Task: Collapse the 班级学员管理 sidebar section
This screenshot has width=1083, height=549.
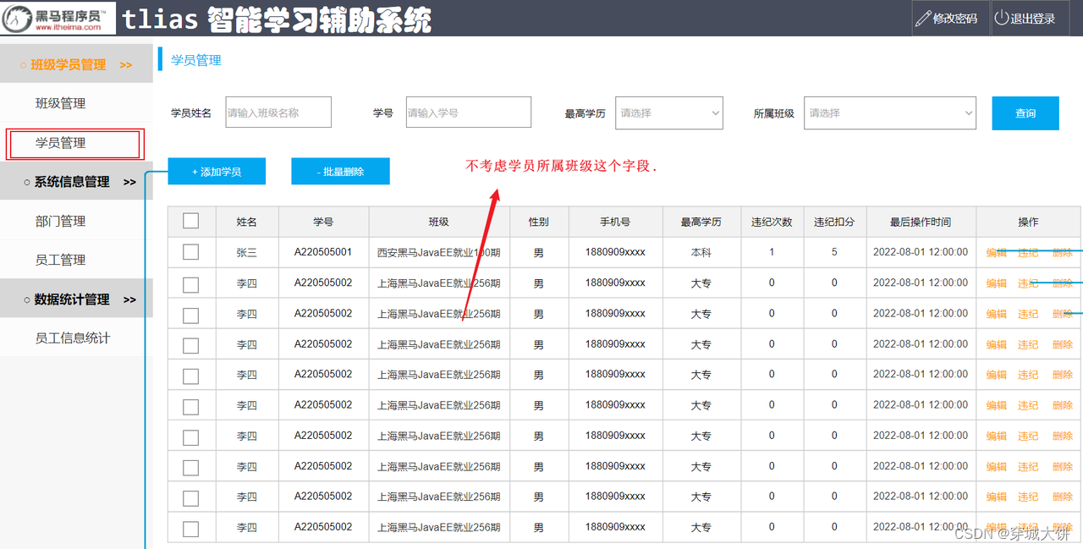Action: (76, 64)
